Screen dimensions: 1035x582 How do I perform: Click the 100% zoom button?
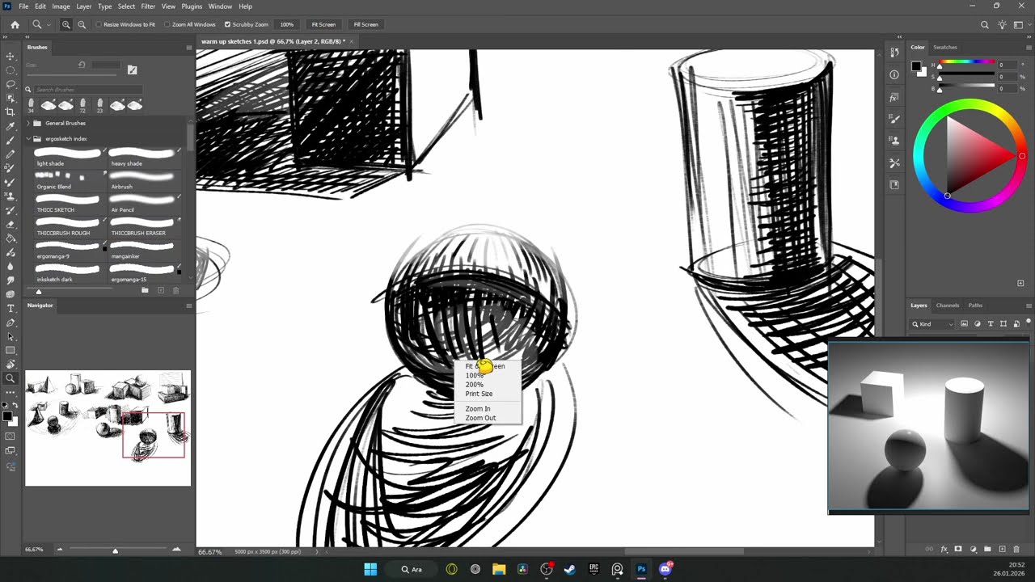(x=287, y=24)
